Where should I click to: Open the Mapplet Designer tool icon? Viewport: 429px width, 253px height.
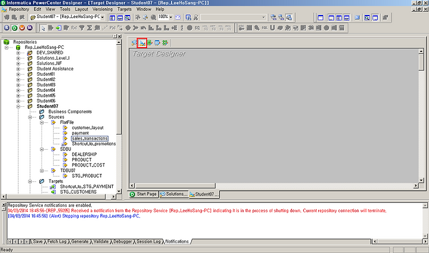157,43
